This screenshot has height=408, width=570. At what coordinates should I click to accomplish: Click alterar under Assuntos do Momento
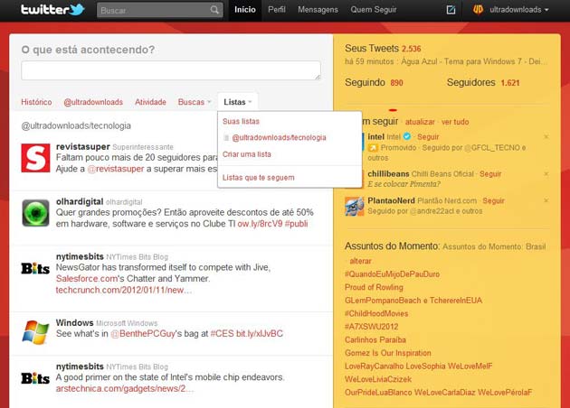point(360,261)
